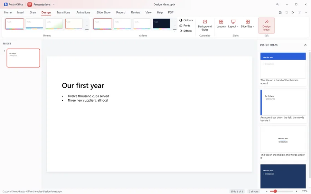
Task: Apply the second theme with blue underline
Action: point(34,24)
